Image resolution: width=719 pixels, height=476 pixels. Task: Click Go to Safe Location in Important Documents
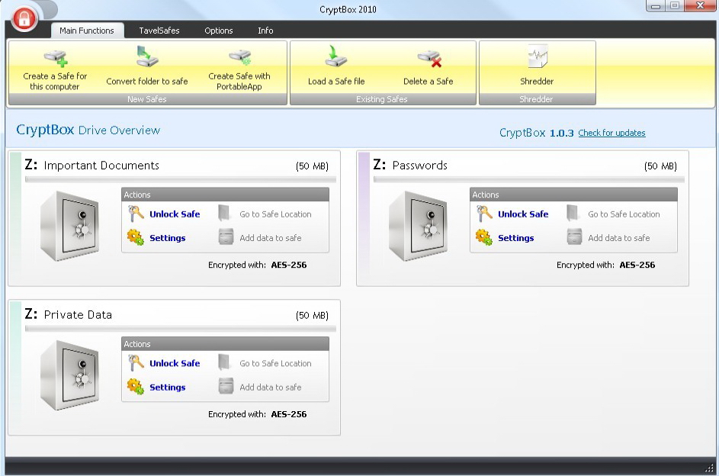[x=274, y=214]
